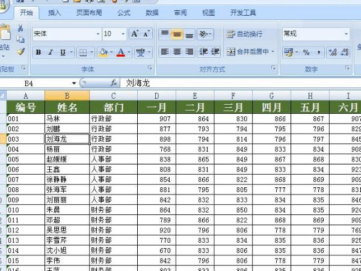Open merge and center dropdown arrow
The image size is (361, 271).
click(x=273, y=51)
